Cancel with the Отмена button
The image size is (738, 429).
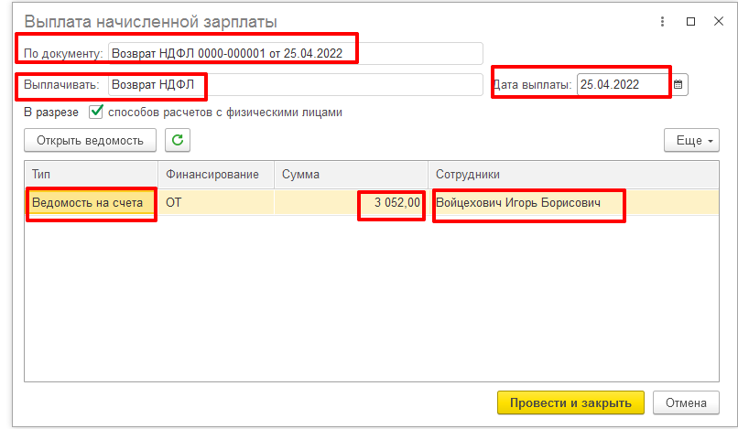click(686, 402)
